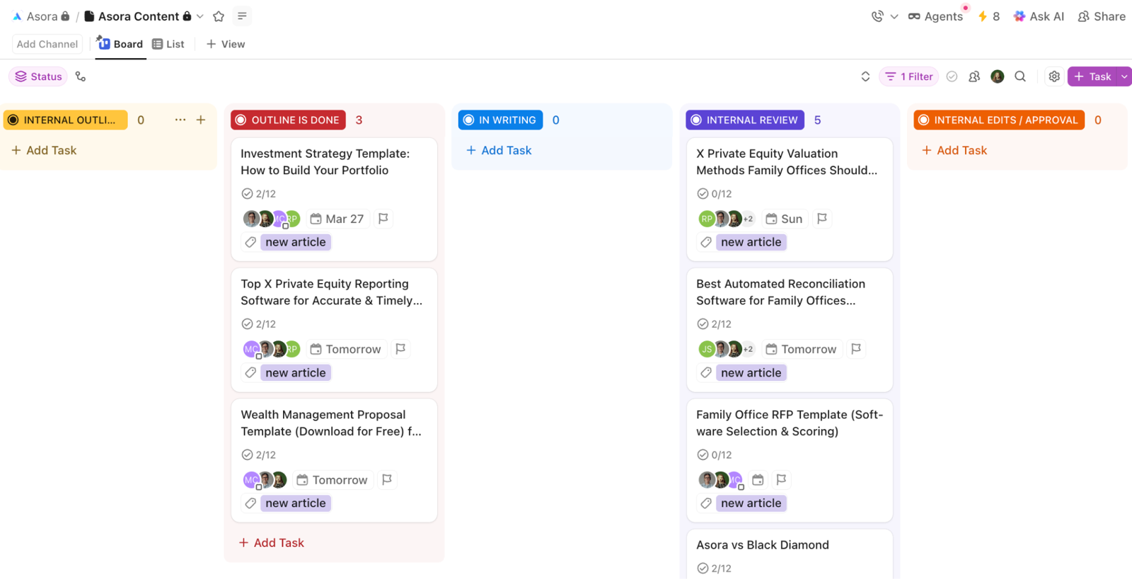1132x579 pixels.
Task: Set priority flag on Investment Strategy Template card
Action: [x=383, y=219]
